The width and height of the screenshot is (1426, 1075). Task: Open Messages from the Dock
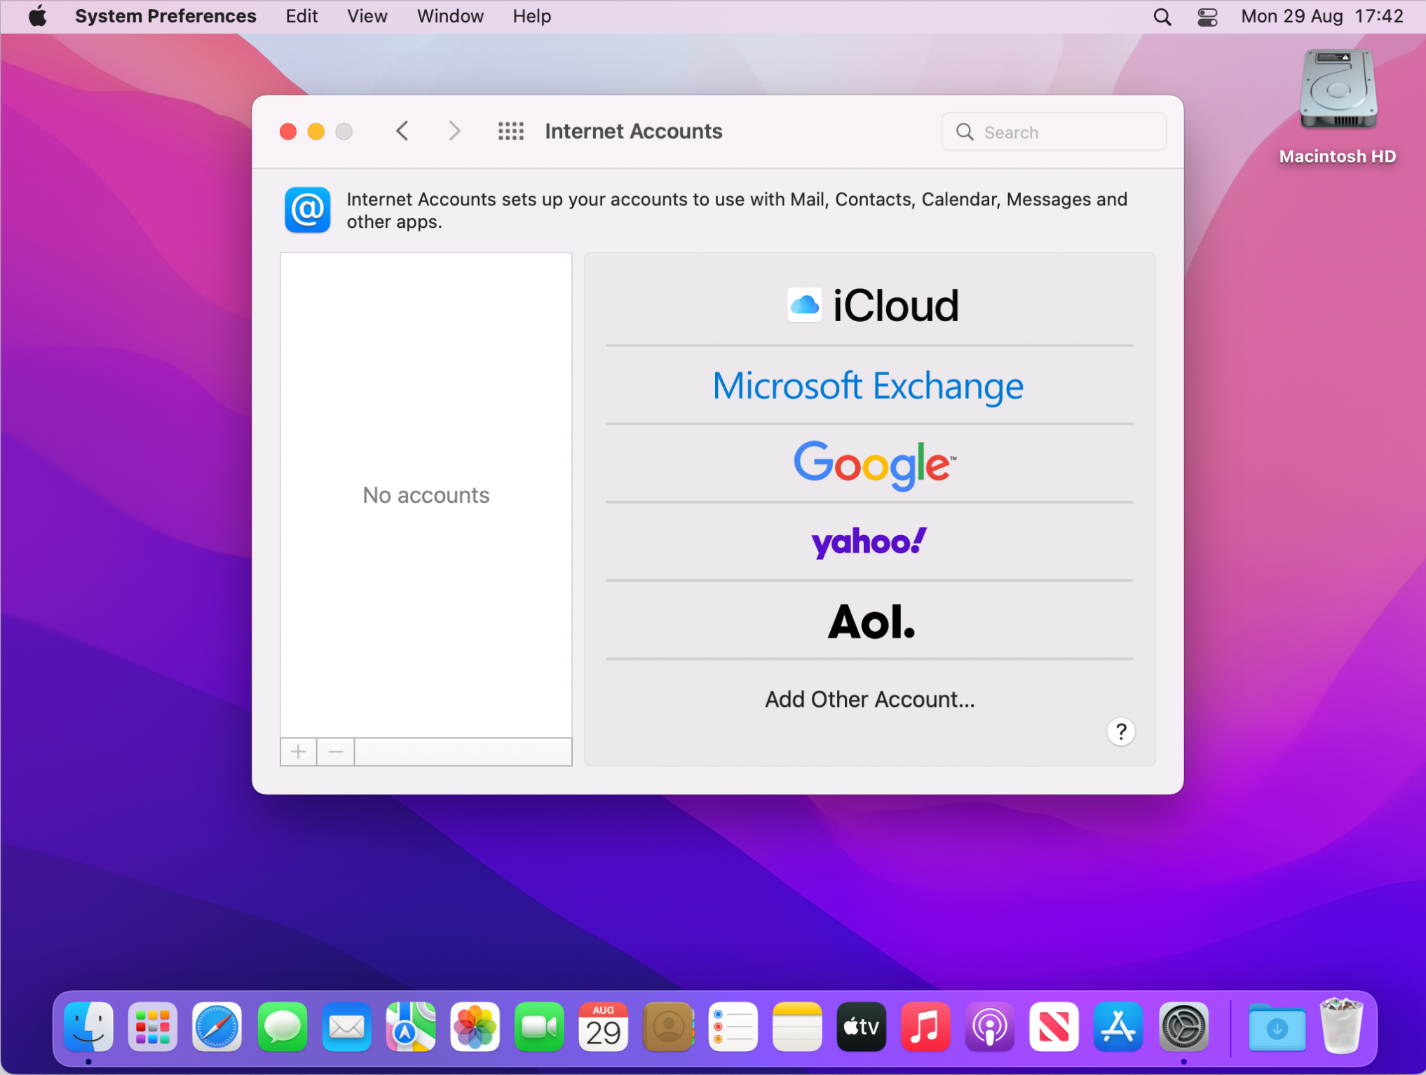pyautogui.click(x=282, y=1027)
